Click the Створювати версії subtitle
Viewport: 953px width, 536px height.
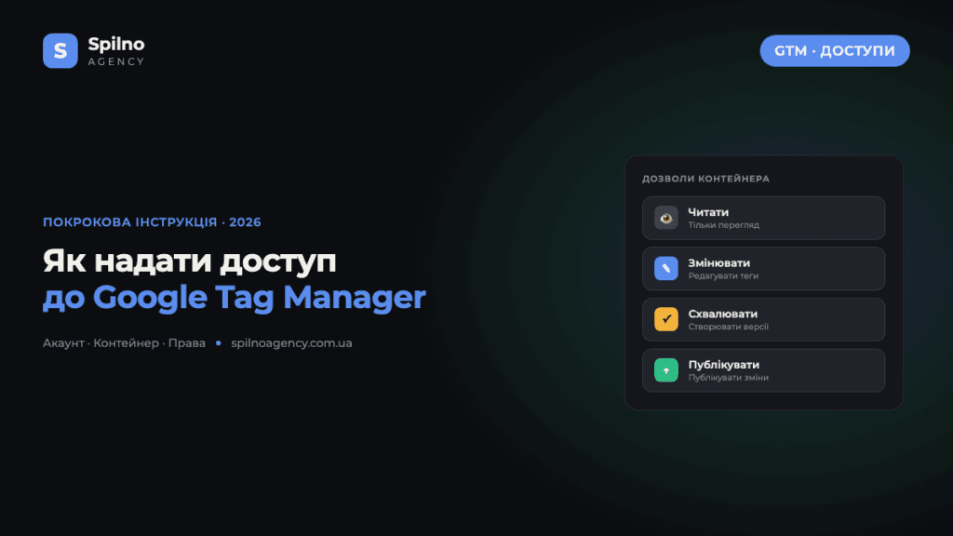tap(728, 327)
